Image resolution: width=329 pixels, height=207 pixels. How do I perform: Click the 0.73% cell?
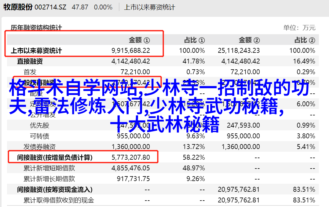pos(196,72)
